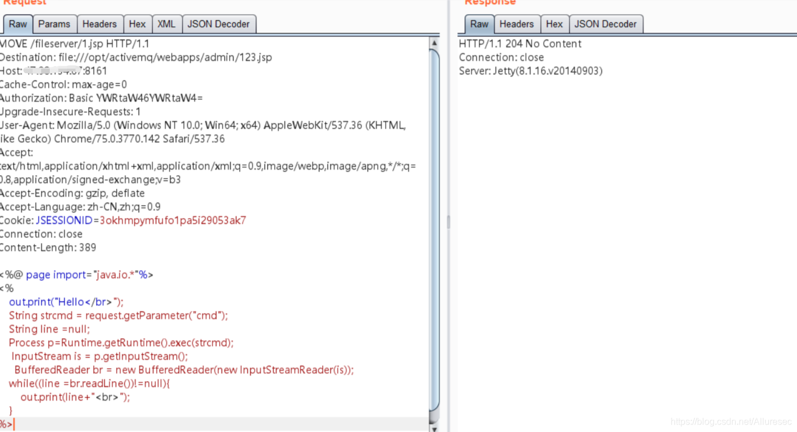The image size is (797, 432).
Task: Open the request Params tab
Action: coord(54,24)
